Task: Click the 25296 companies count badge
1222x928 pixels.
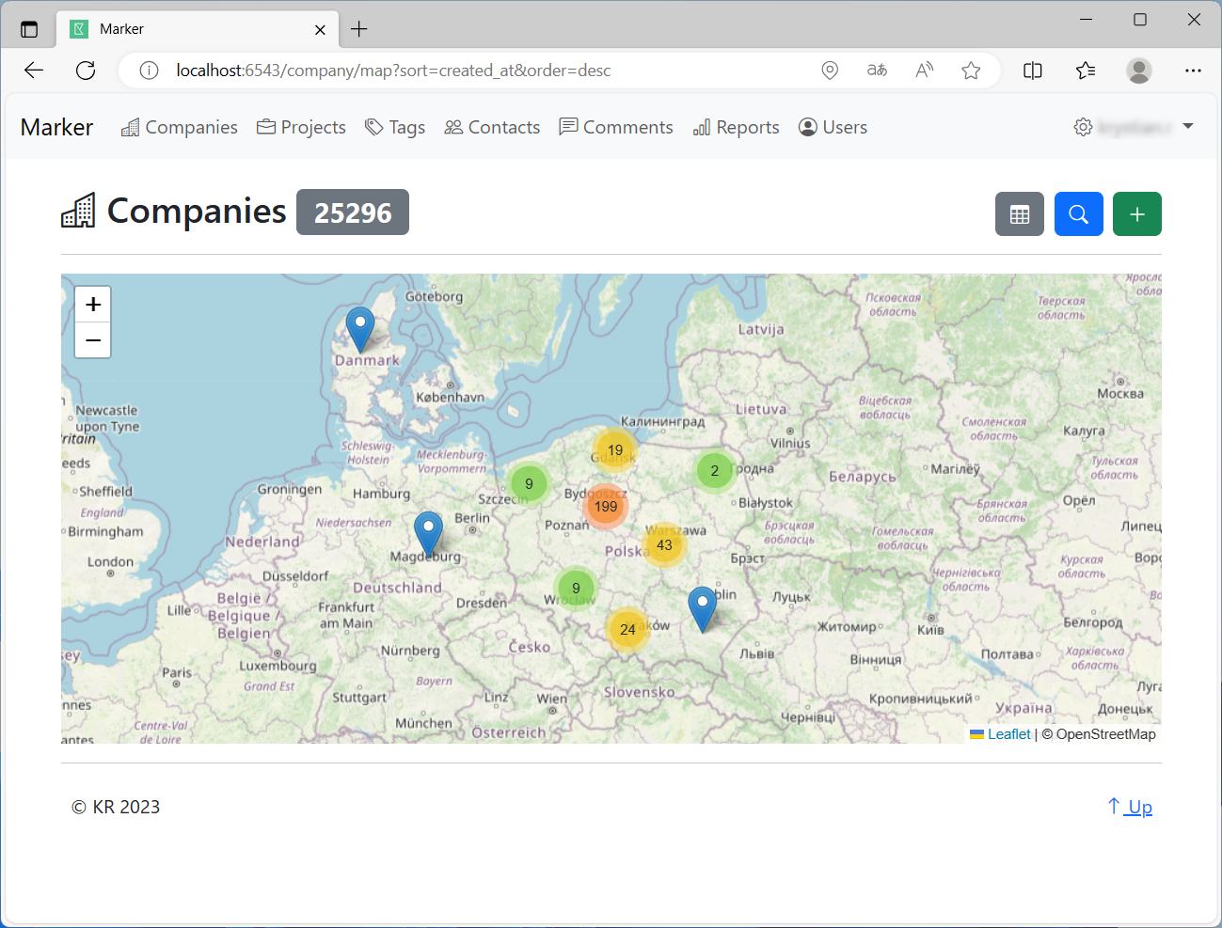Action: (353, 212)
